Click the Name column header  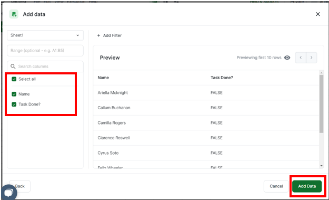pos(103,78)
